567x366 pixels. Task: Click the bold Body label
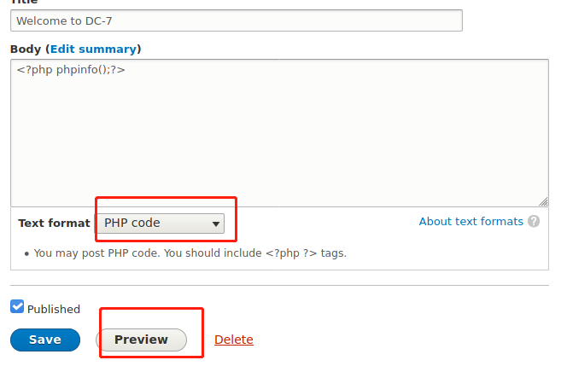[x=26, y=49]
